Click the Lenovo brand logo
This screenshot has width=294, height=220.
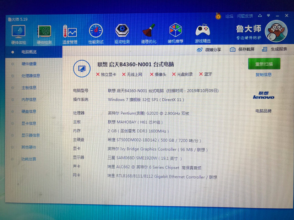[x=263, y=95]
